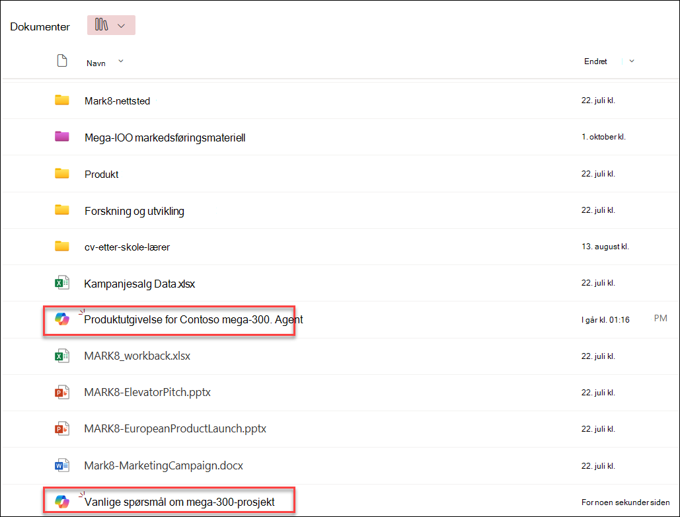Open Mega-IOO markedsføringsmateriell folder
The width and height of the screenshot is (680, 517).
pyautogui.click(x=165, y=138)
